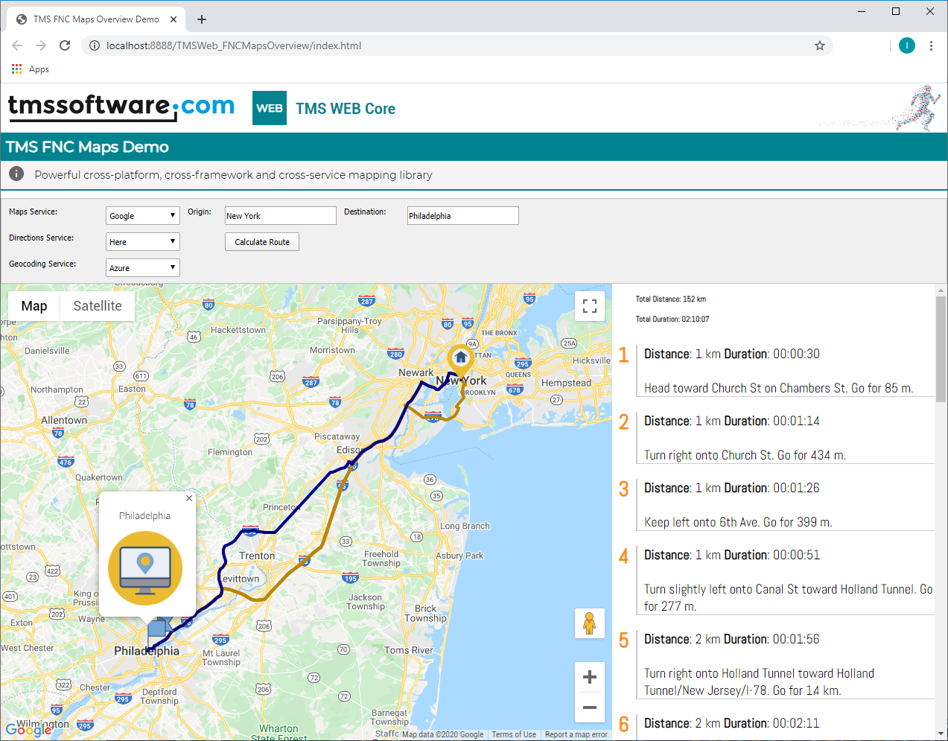Open the Apps shortcut in bookmarks bar
The image size is (948, 741).
point(31,69)
